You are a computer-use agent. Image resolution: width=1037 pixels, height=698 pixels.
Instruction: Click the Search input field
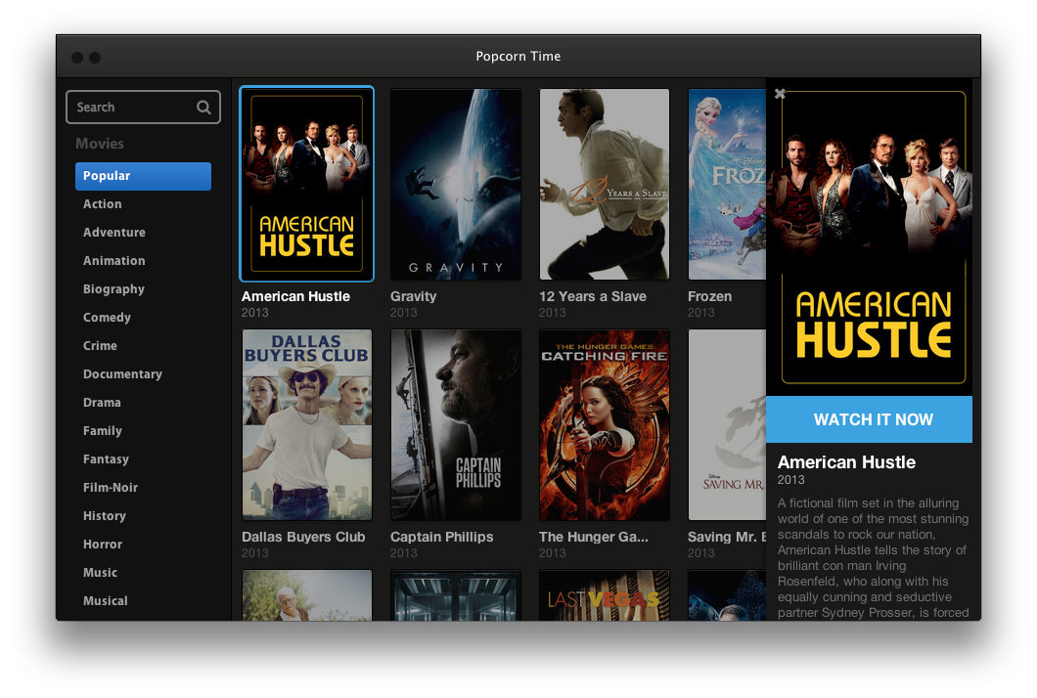tap(143, 108)
